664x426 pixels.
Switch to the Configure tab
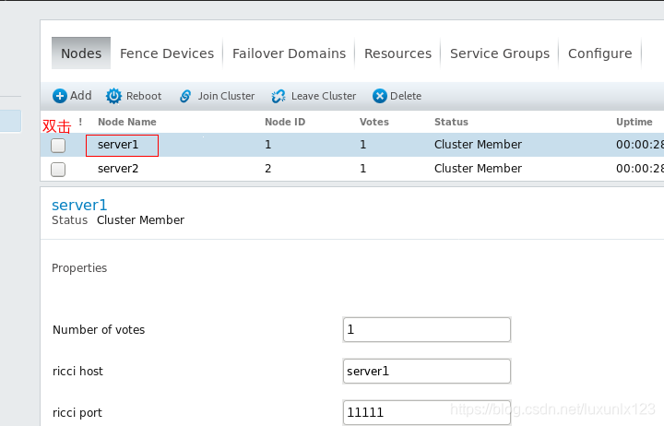pos(599,53)
